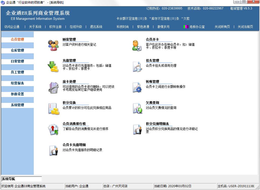The height and width of the screenshot is (190, 260).
Task: Open the 日常管理 sidebar section
Action: click(18, 61)
